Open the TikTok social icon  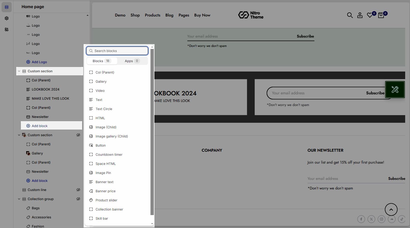(x=402, y=219)
